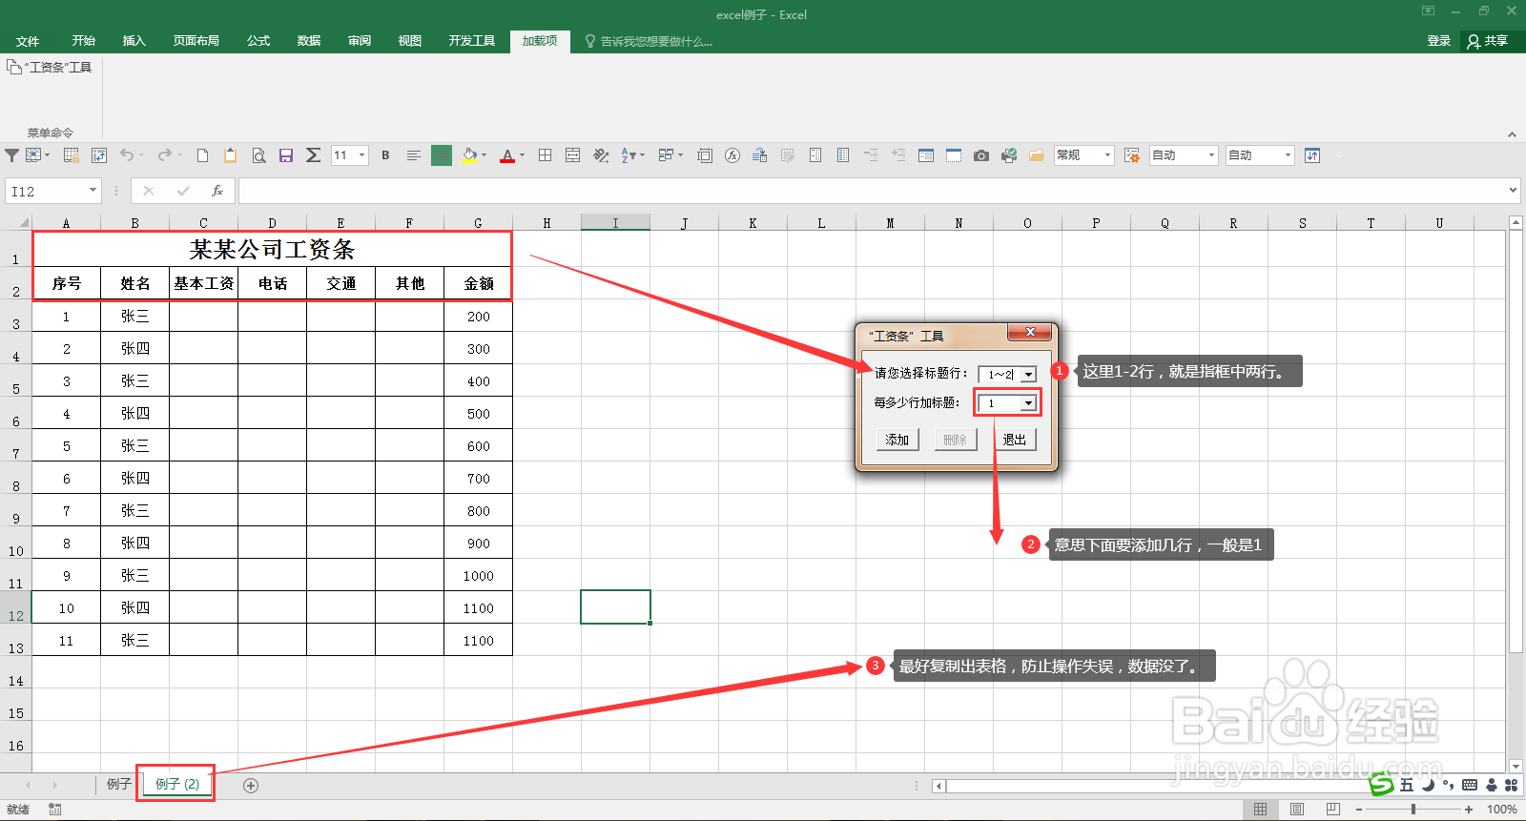Image resolution: width=1526 pixels, height=821 pixels.
Task: Click the redo arrow icon
Action: pyautogui.click(x=165, y=155)
